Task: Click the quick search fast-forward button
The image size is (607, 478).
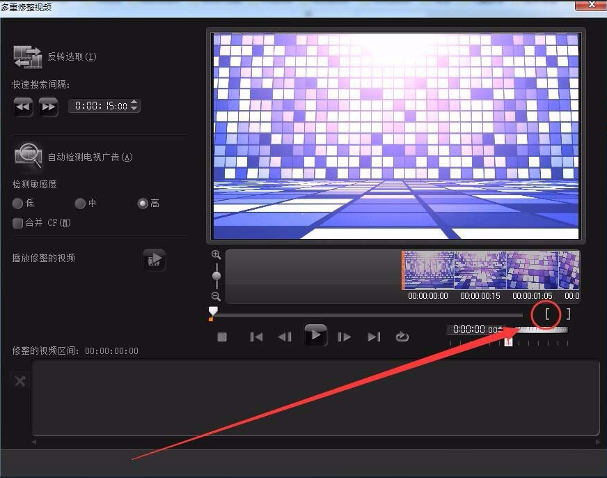Action: click(48, 106)
